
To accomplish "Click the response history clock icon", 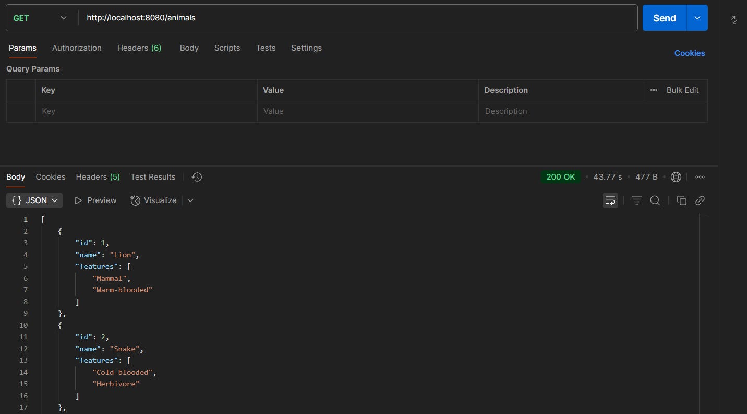I will [x=197, y=177].
